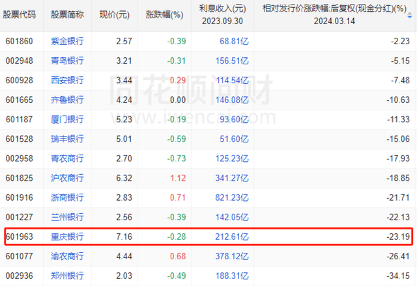Select stock code 002958
This screenshot has width=417, height=286.
(19, 159)
